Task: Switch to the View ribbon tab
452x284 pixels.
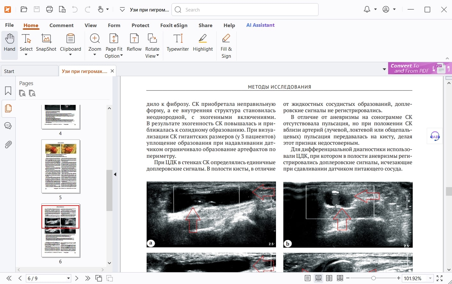Action: (x=90, y=25)
